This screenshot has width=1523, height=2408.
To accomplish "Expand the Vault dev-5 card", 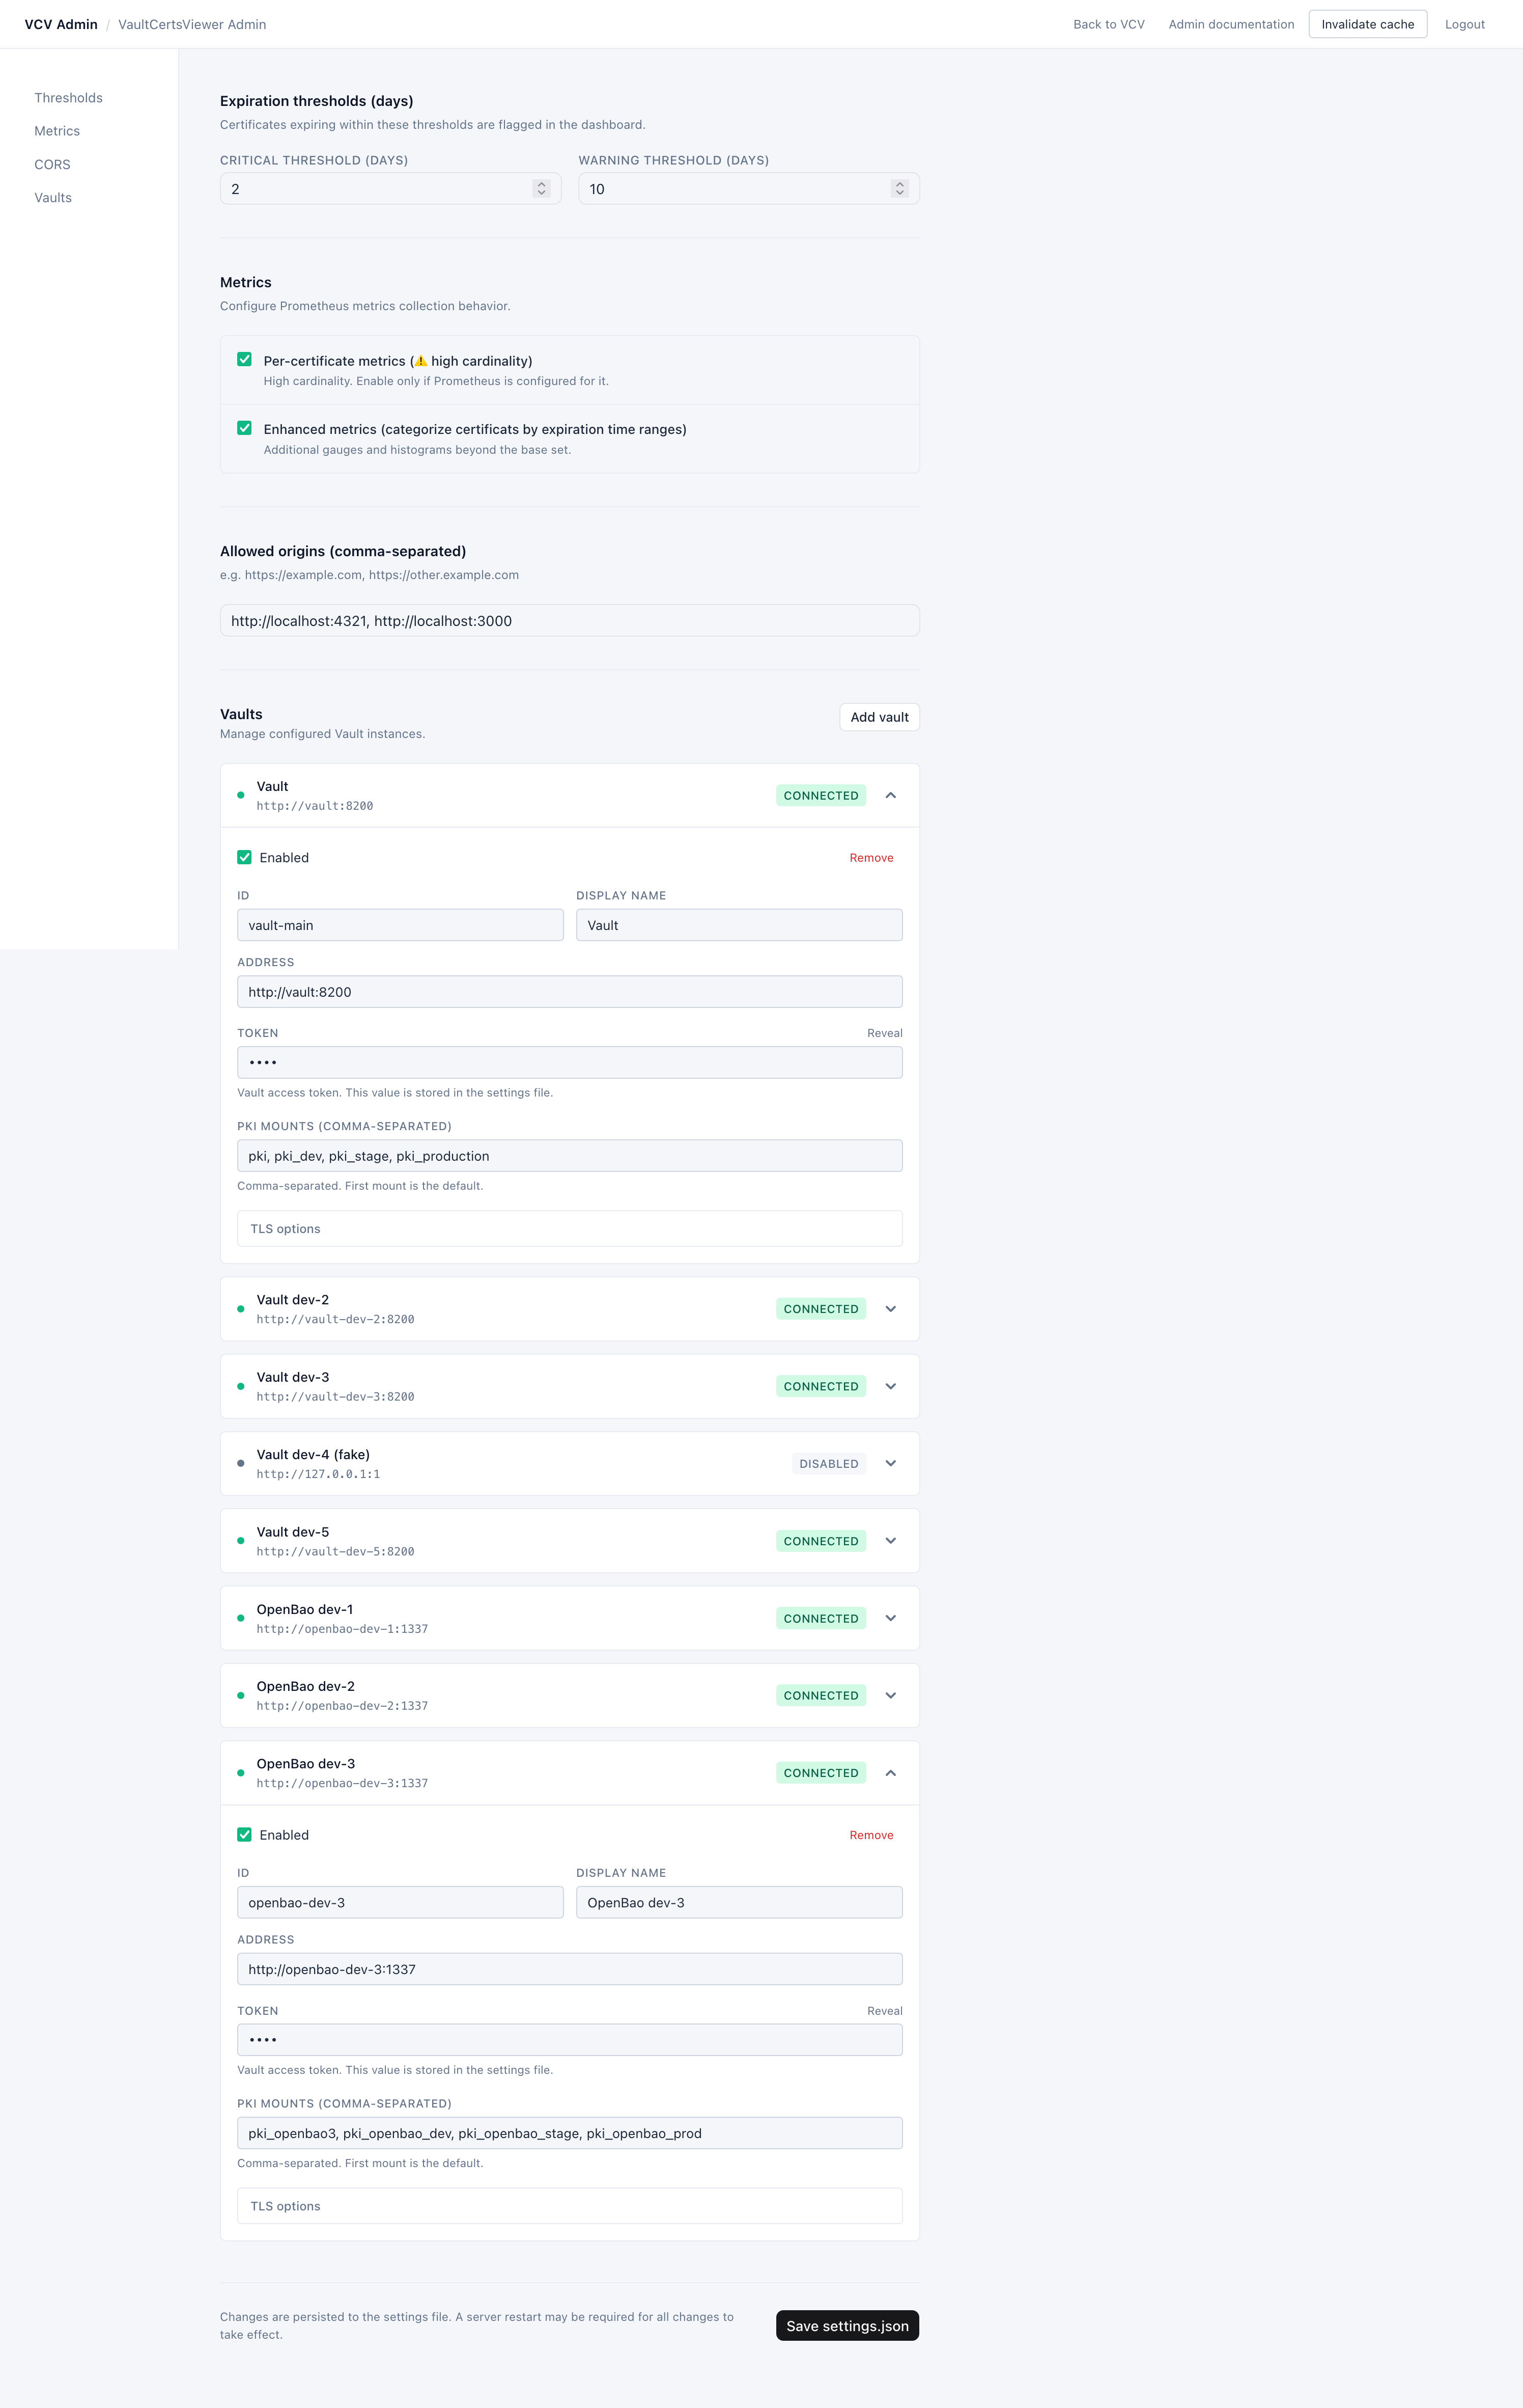I will coord(890,1541).
